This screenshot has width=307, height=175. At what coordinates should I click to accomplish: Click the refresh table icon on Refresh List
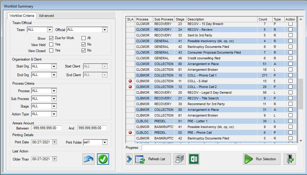pos(140,159)
